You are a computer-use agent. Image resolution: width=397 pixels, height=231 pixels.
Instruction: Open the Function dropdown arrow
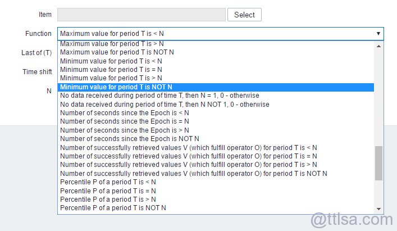[378, 34]
